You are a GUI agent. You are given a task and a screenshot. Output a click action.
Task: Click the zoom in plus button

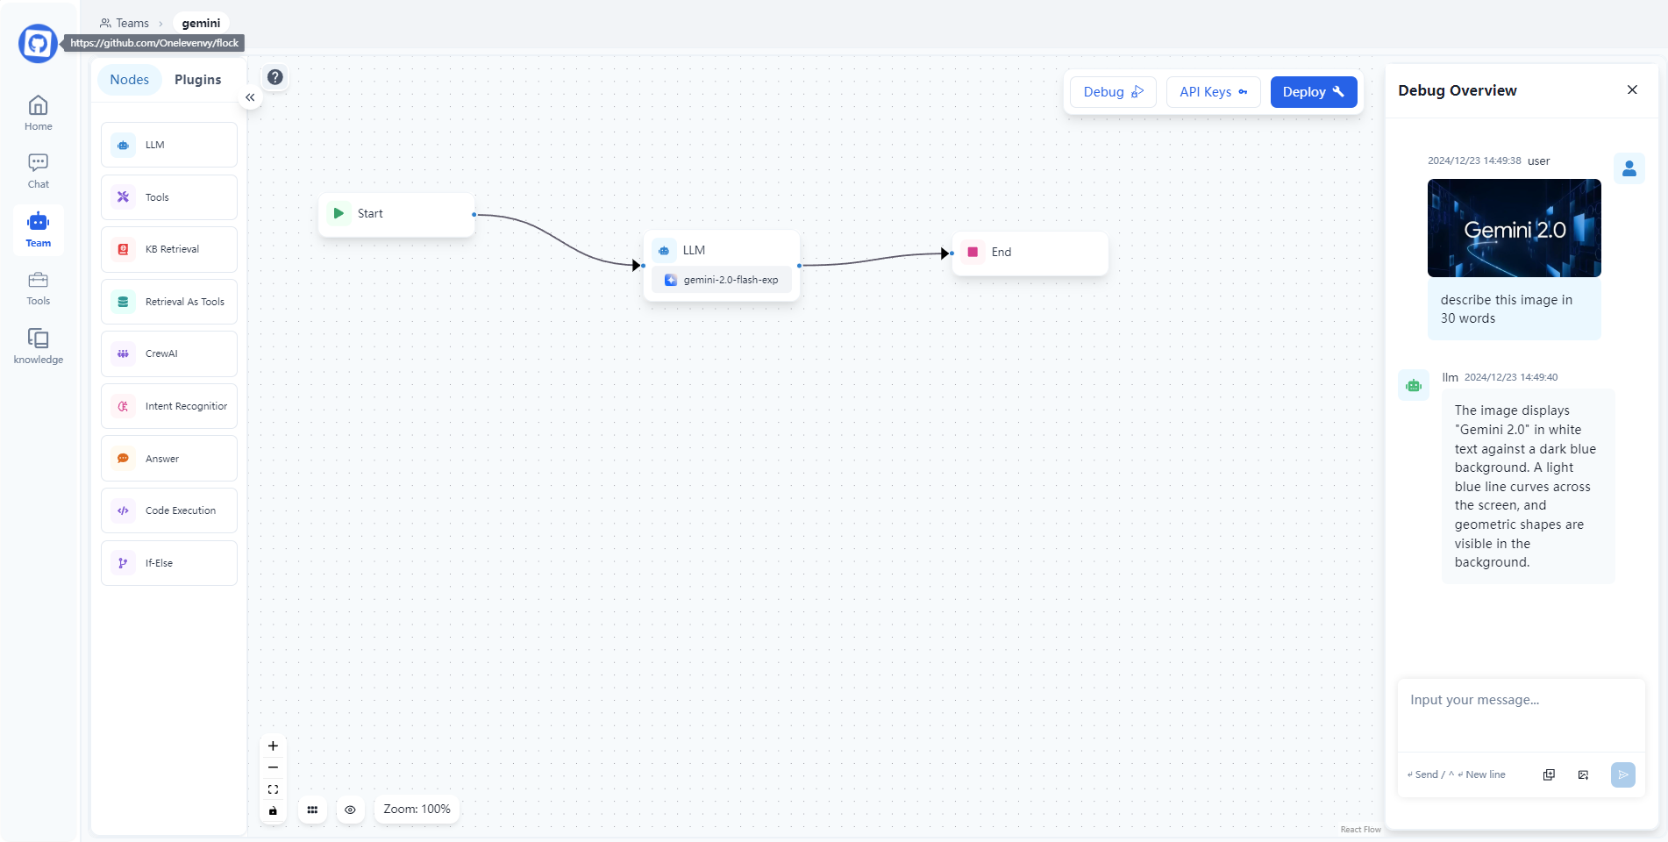pyautogui.click(x=273, y=746)
